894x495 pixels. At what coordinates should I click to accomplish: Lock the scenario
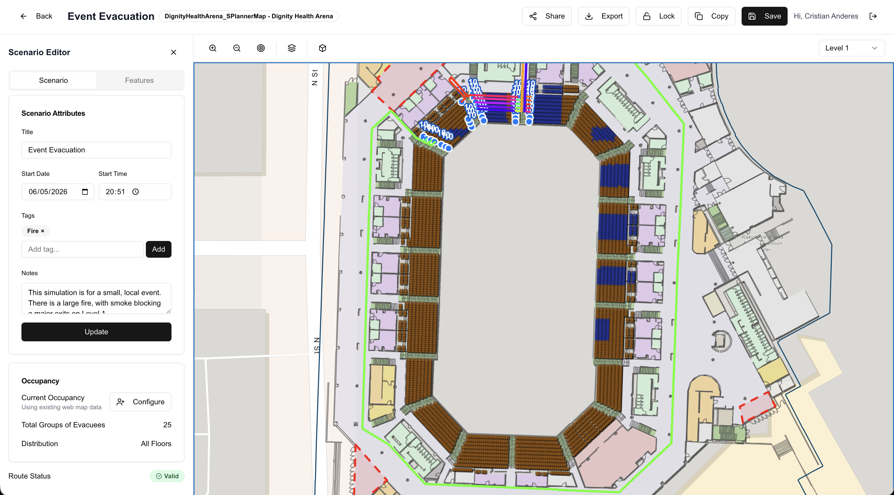(x=658, y=16)
